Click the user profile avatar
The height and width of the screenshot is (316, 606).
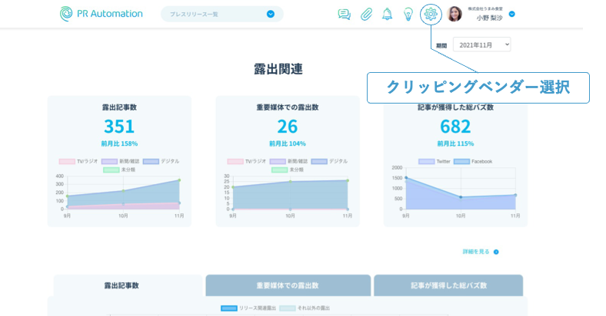tap(454, 14)
